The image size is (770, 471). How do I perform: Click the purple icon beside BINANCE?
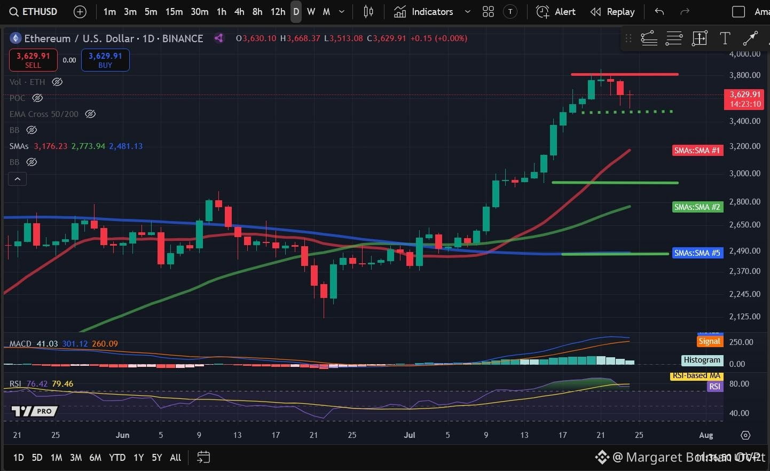pyautogui.click(x=218, y=38)
